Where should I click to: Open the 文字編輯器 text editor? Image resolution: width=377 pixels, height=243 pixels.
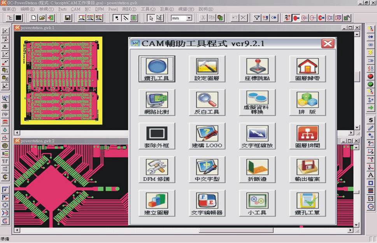click(207, 203)
